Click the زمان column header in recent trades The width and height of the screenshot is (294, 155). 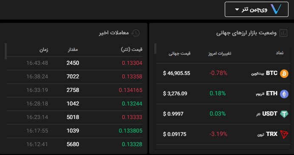(44, 50)
